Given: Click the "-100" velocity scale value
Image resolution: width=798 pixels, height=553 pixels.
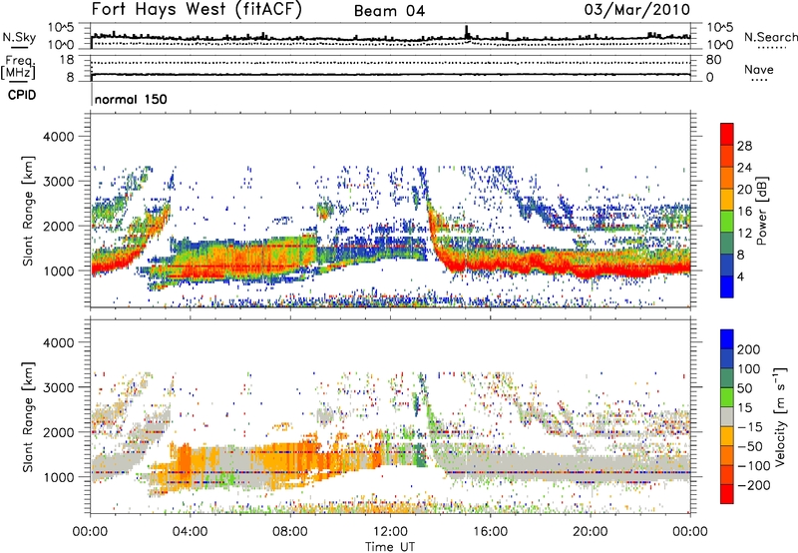Looking at the screenshot, I should coord(754,466).
